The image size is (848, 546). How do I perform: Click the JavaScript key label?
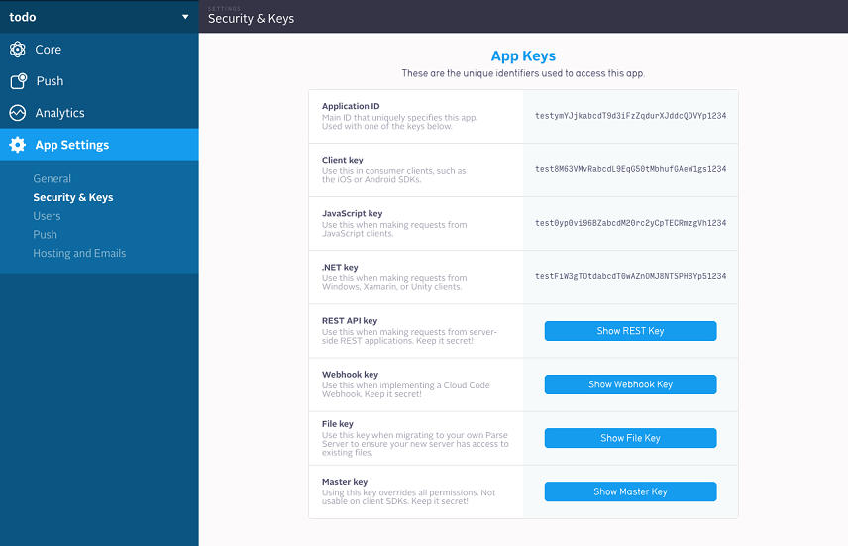(x=352, y=213)
